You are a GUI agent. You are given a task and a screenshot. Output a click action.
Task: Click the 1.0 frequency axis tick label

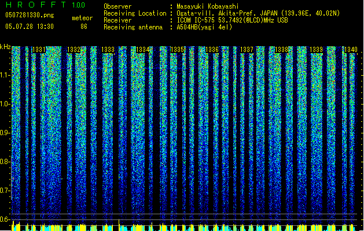pos(5,104)
